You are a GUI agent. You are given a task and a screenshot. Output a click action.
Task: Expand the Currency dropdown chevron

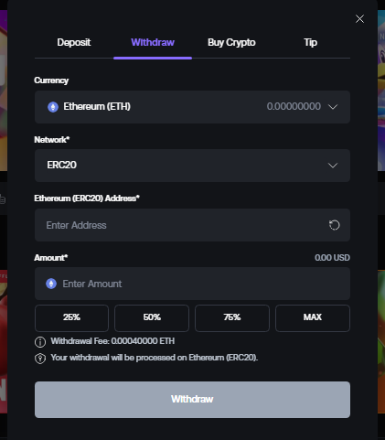333,107
